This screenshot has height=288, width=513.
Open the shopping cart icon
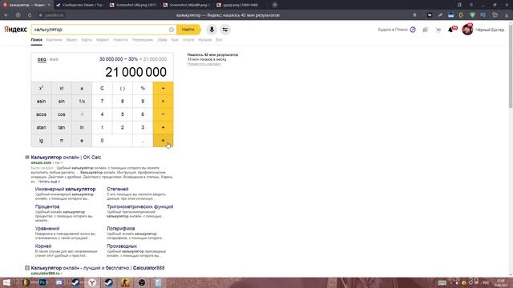(438, 30)
